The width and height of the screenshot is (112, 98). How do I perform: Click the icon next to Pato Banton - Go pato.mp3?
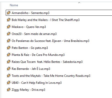tap(9, 48)
